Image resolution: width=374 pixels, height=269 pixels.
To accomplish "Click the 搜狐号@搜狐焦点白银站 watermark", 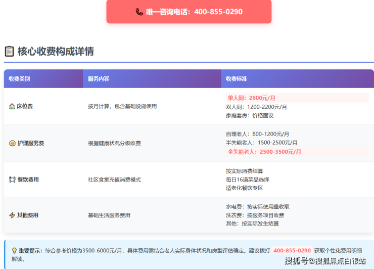I will click(x=325, y=261).
